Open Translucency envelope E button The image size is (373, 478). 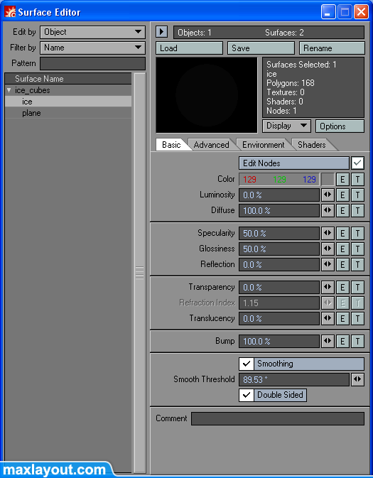coord(342,319)
